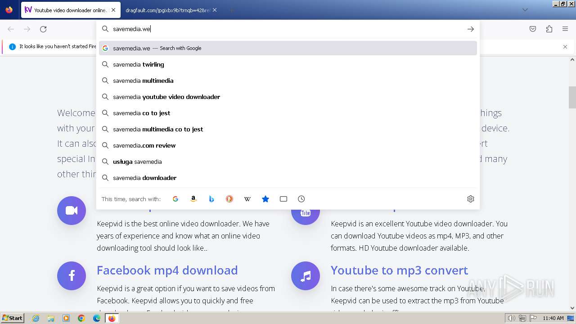Reload the current page
Image resolution: width=576 pixels, height=324 pixels.
(x=43, y=29)
